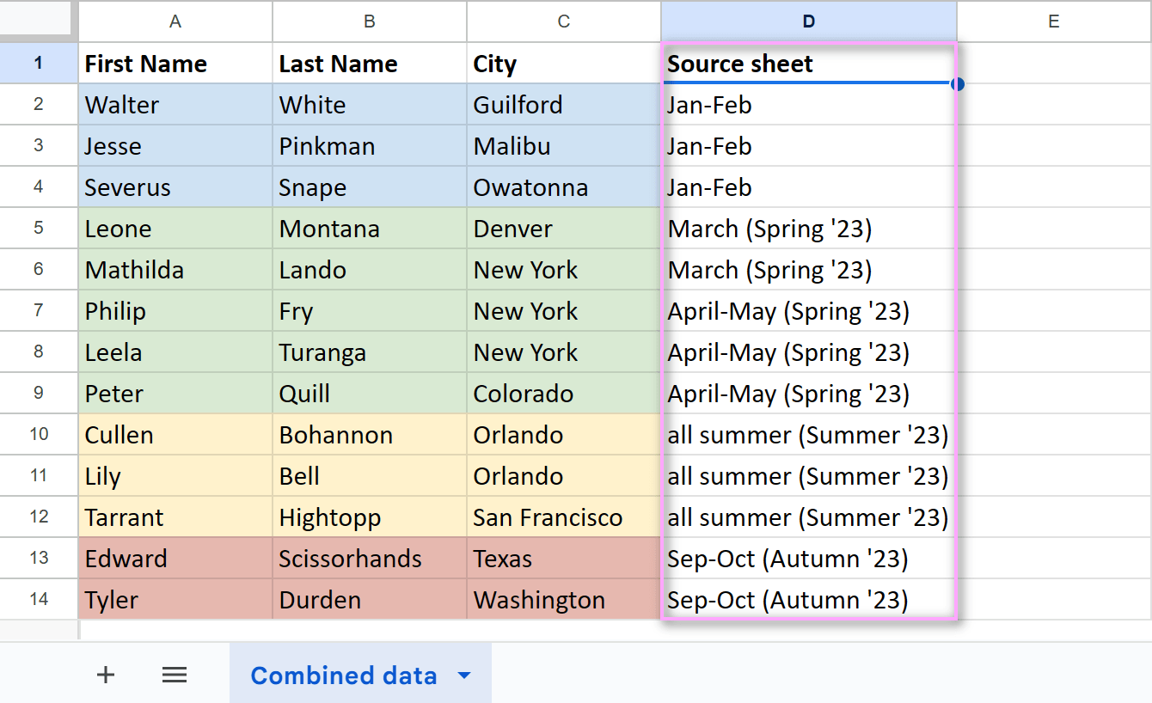This screenshot has width=1152, height=703.
Task: Select row 12 header
Action: (39, 517)
